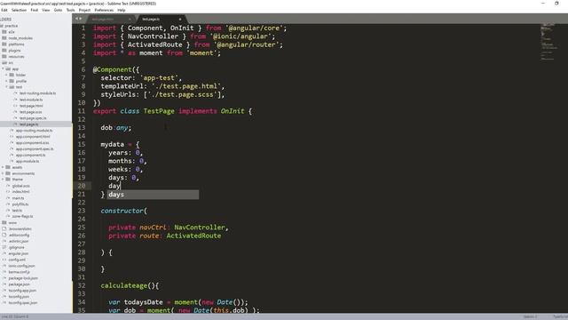Screen dimensions: 568x320
Task: Open the Project menu
Action: pos(84,10)
